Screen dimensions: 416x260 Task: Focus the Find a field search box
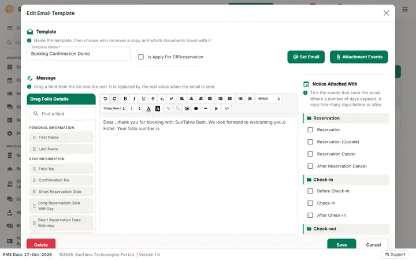pos(62,114)
